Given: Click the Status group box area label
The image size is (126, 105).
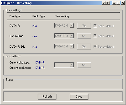Looking at the screenshot, I should [9, 80].
